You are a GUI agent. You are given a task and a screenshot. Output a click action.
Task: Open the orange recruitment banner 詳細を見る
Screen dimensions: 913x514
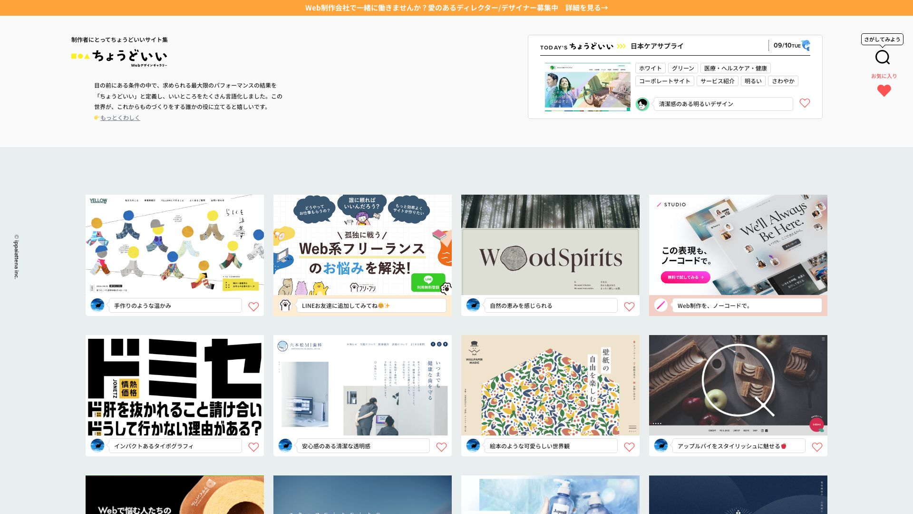click(586, 8)
